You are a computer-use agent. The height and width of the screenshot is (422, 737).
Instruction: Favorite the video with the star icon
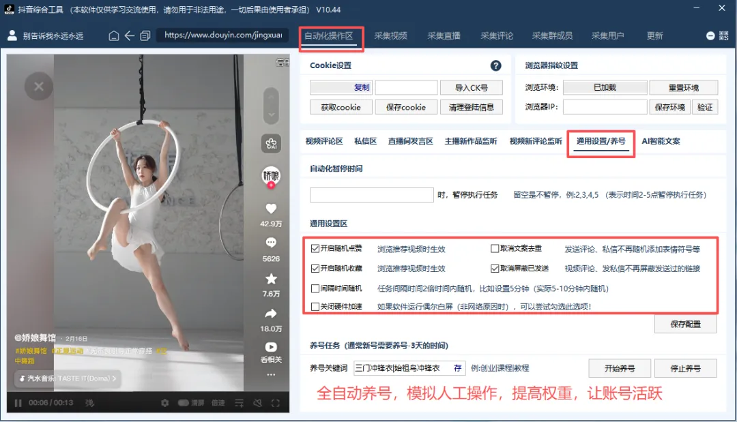271,278
